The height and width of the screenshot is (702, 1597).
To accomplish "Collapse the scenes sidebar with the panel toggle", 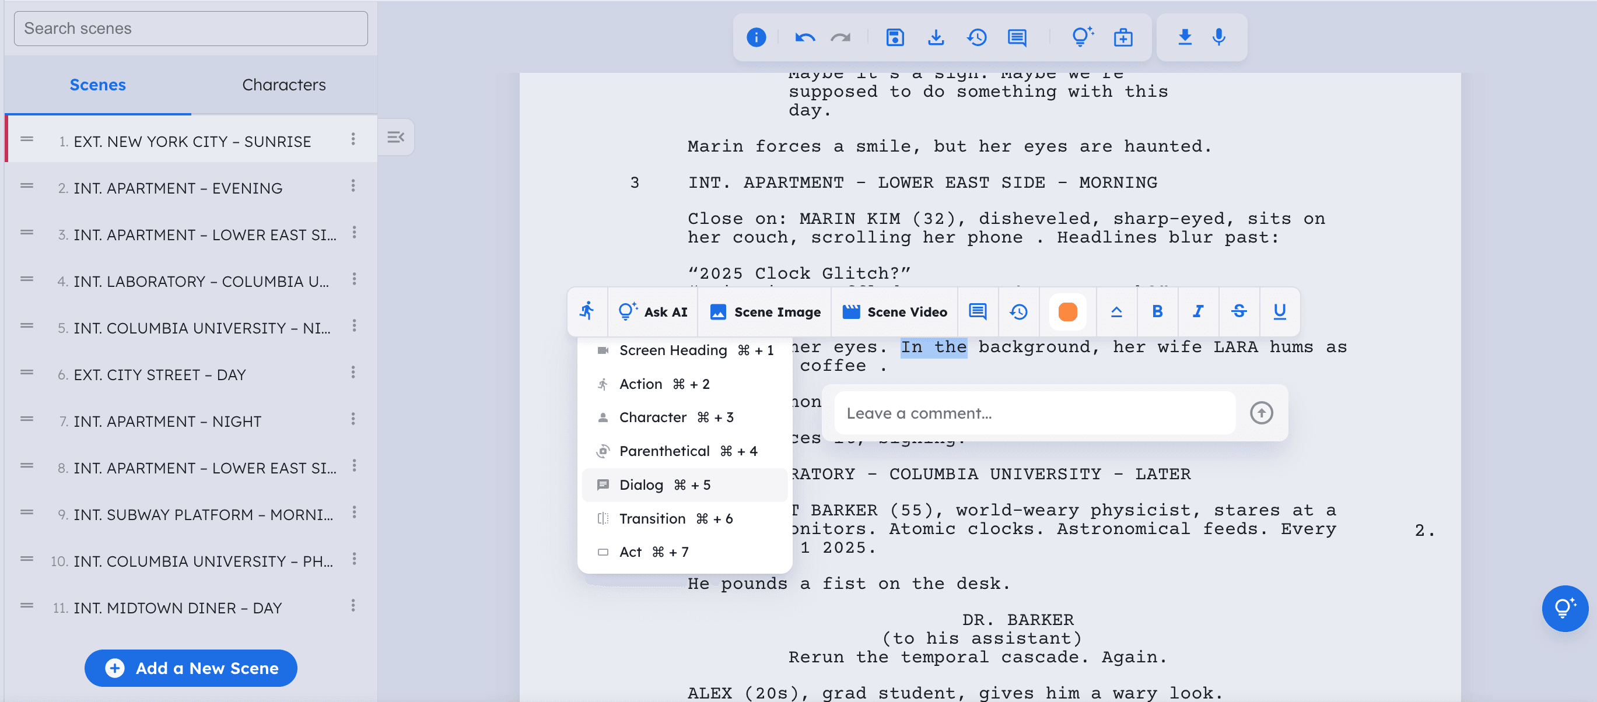I will pyautogui.click(x=395, y=137).
